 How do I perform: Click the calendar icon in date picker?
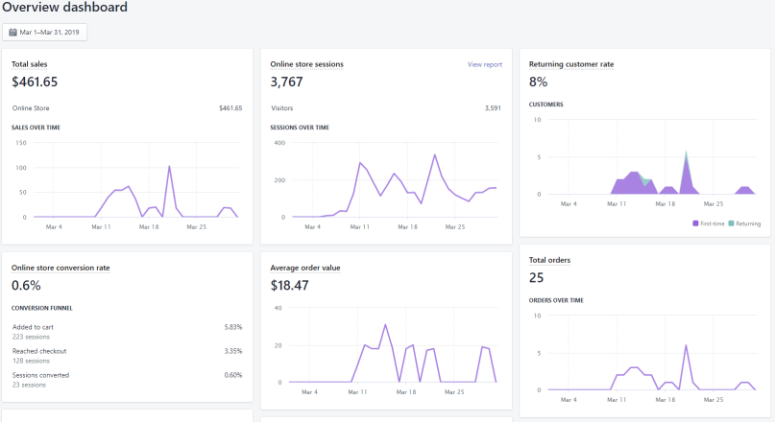coord(12,32)
